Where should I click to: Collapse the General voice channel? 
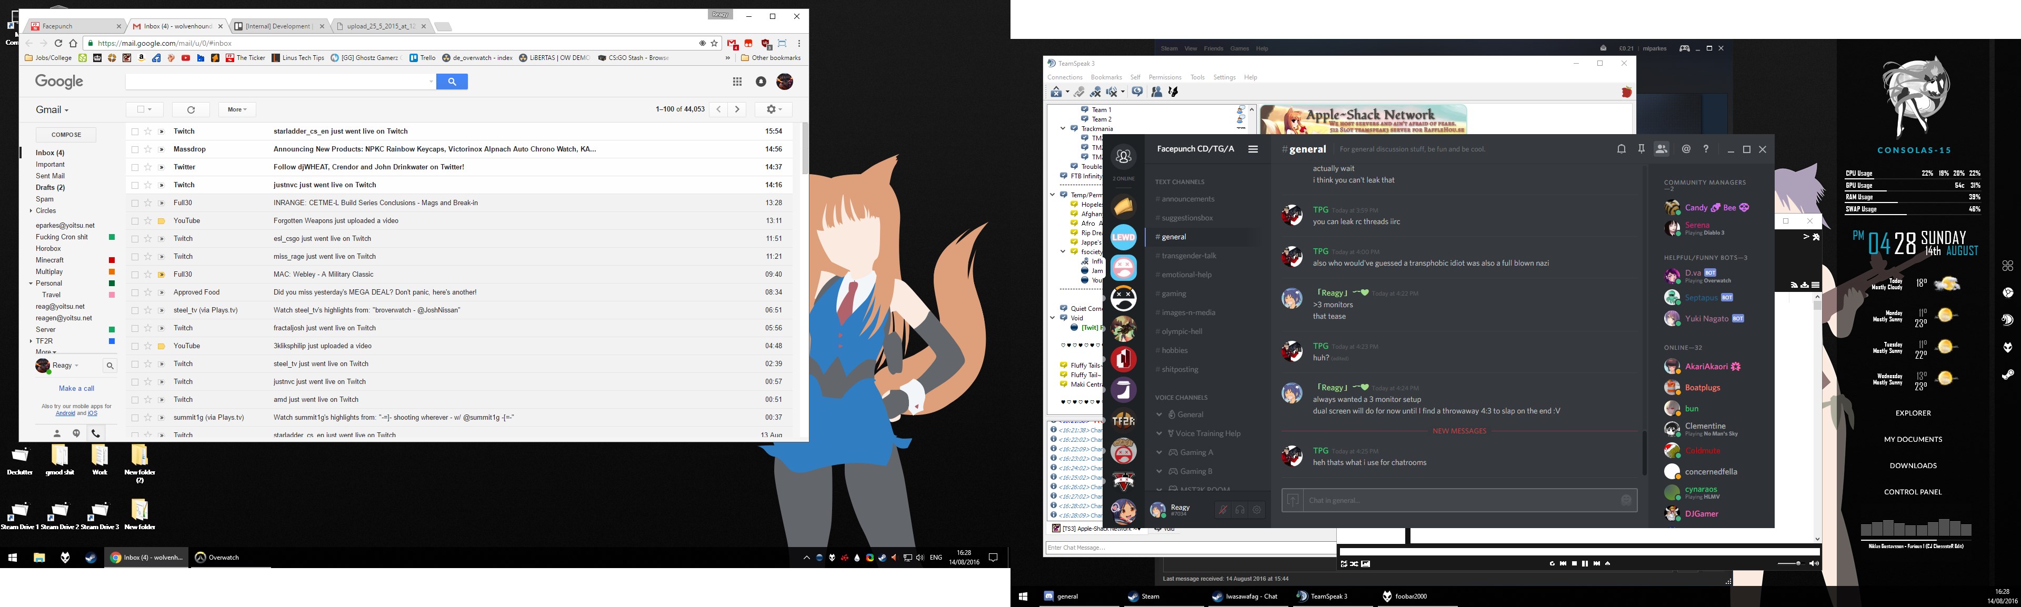tap(1159, 415)
